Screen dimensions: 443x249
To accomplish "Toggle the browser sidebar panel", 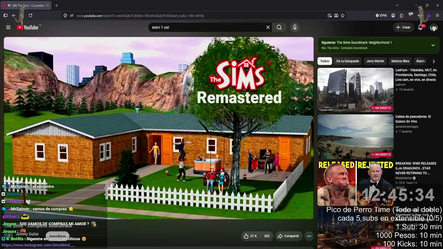I will click(6, 16).
